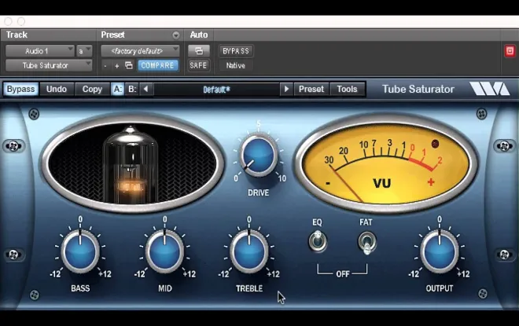519x326 pixels.
Task: Open the Audio 1 track selector dropdown
Action: [x=40, y=51]
